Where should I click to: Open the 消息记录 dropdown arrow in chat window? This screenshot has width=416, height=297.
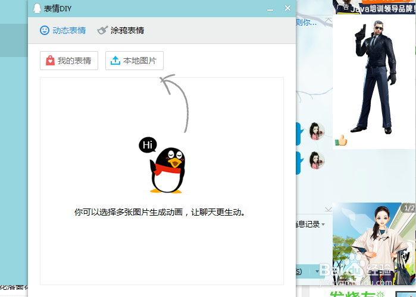323,225
